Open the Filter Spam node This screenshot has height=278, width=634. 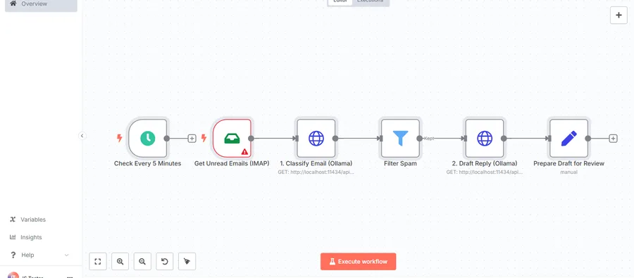coord(400,138)
